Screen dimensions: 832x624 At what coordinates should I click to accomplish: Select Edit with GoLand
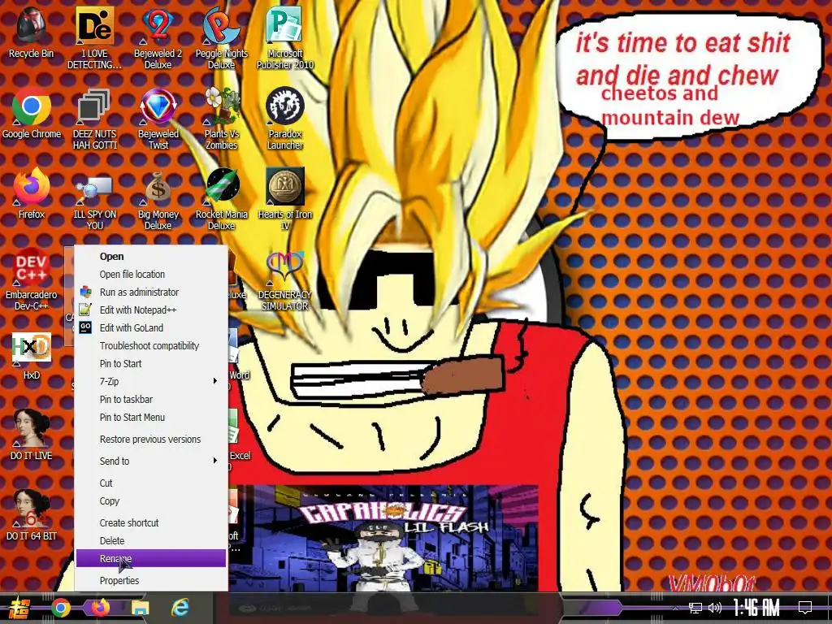tap(150, 328)
